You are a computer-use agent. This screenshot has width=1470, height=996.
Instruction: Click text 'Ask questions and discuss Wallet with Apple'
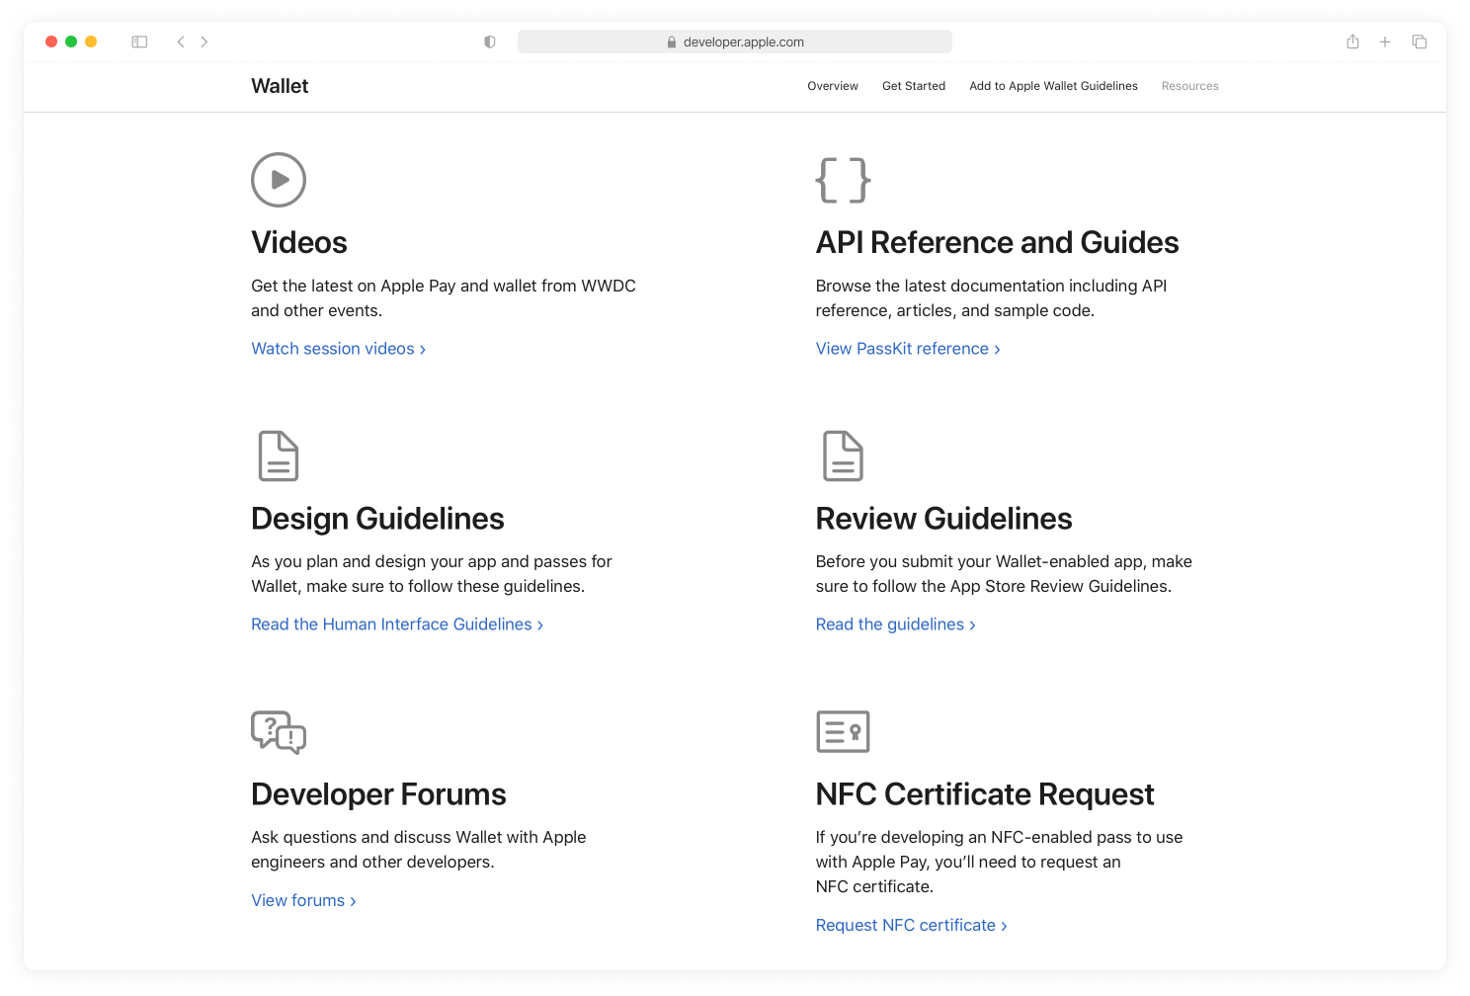tap(419, 837)
